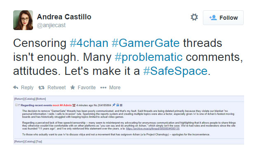The width and height of the screenshot is (254, 153).
Task: Click the top [Catalog] navigation link
Action: [x=30, y=99]
